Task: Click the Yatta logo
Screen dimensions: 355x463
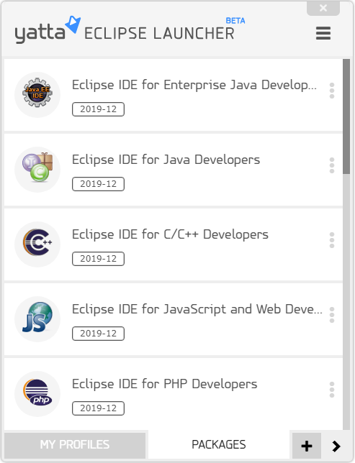Action: [48, 30]
